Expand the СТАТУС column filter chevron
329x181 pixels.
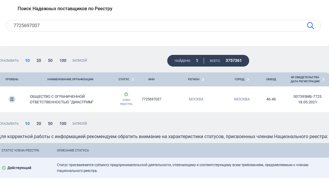[133, 79]
